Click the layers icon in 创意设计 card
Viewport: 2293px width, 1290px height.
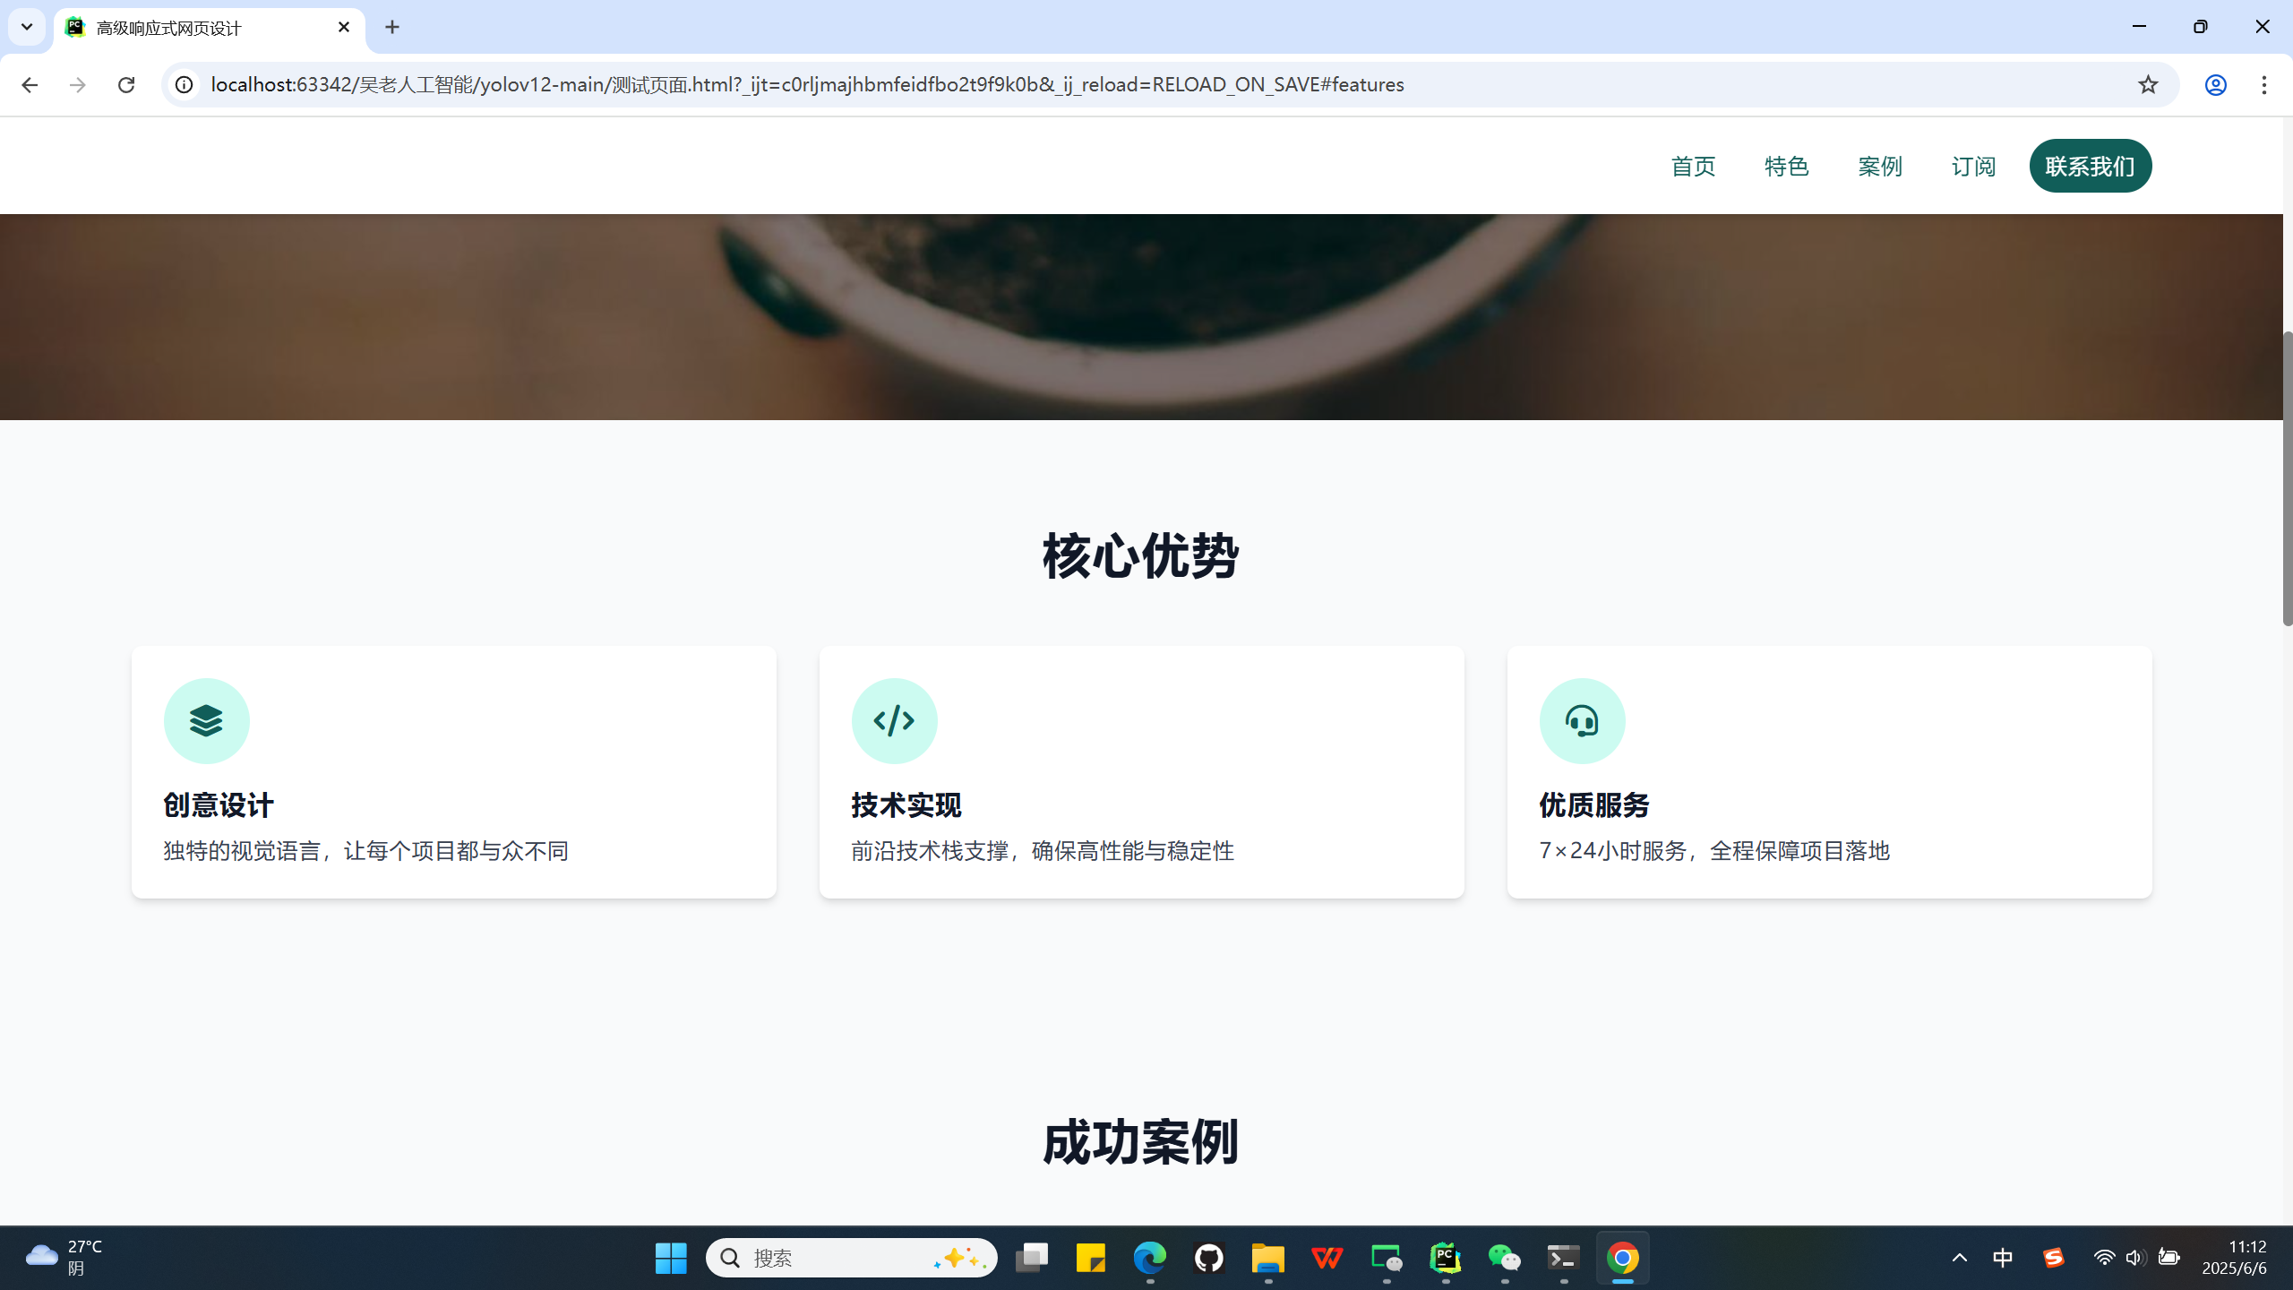point(206,721)
